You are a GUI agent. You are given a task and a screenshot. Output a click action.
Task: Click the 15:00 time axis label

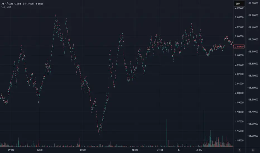[x=83, y=150]
